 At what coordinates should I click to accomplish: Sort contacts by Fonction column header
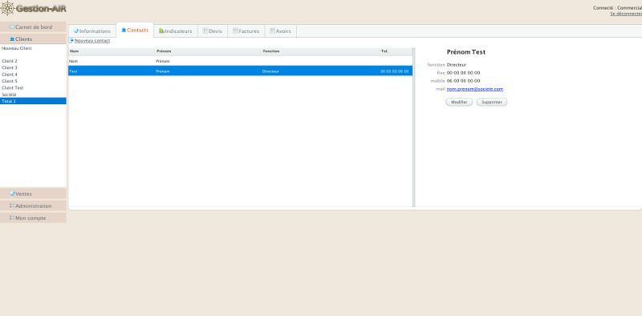tap(320, 51)
